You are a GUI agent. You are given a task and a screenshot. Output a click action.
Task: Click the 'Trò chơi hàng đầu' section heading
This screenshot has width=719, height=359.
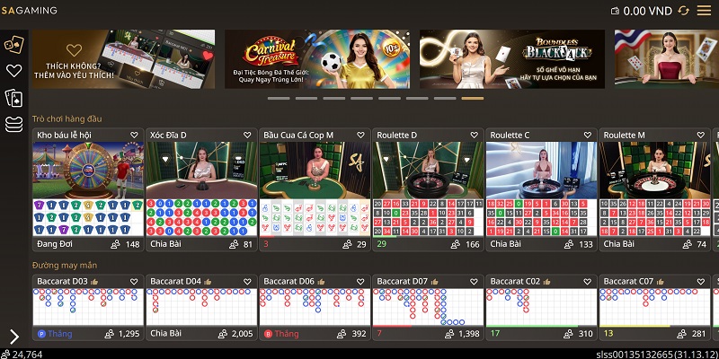pos(67,119)
